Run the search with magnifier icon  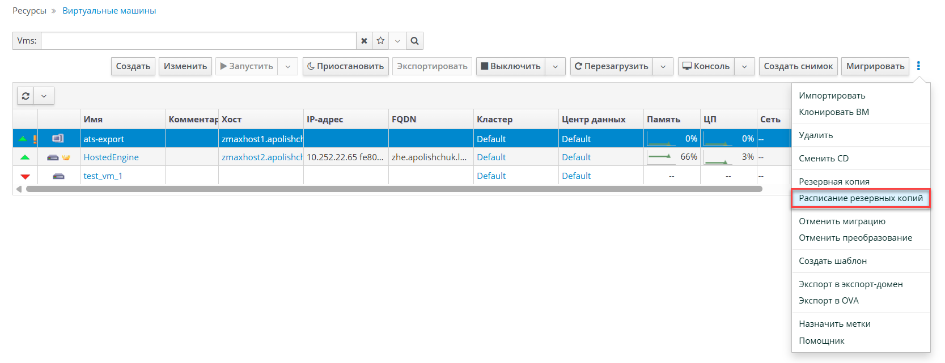click(x=414, y=41)
